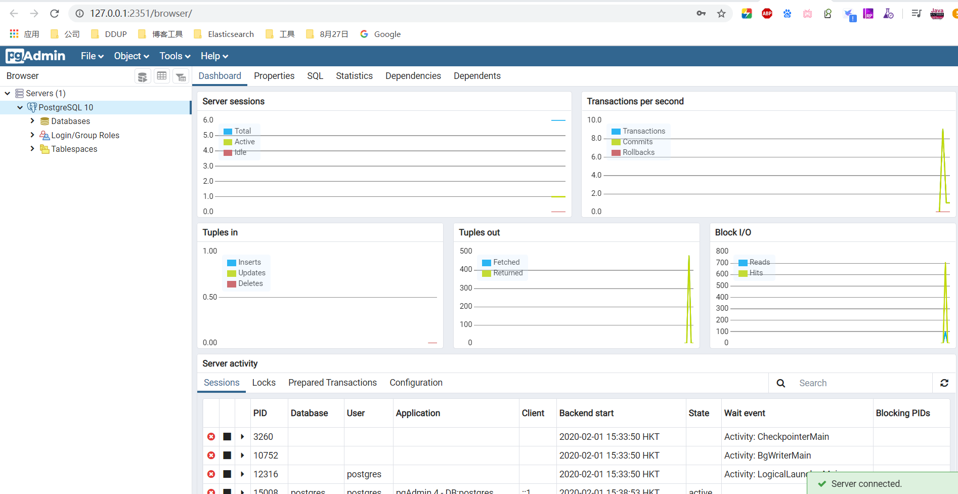The width and height of the screenshot is (958, 494).
Task: Click the Login/Group Roles icon
Action: click(45, 135)
